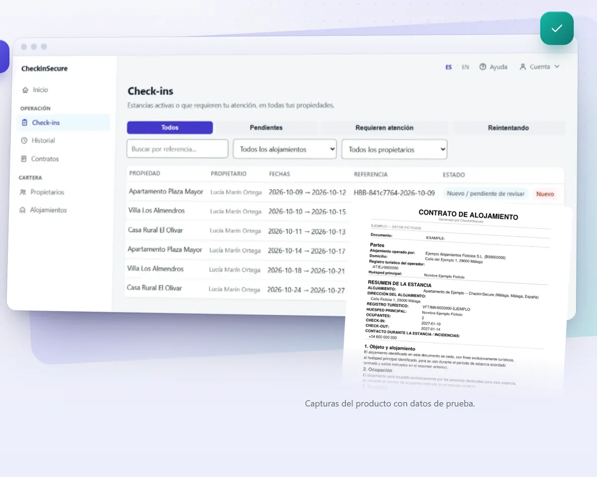Click the FECHAS column header
This screenshot has height=477, width=597.
[x=280, y=174]
